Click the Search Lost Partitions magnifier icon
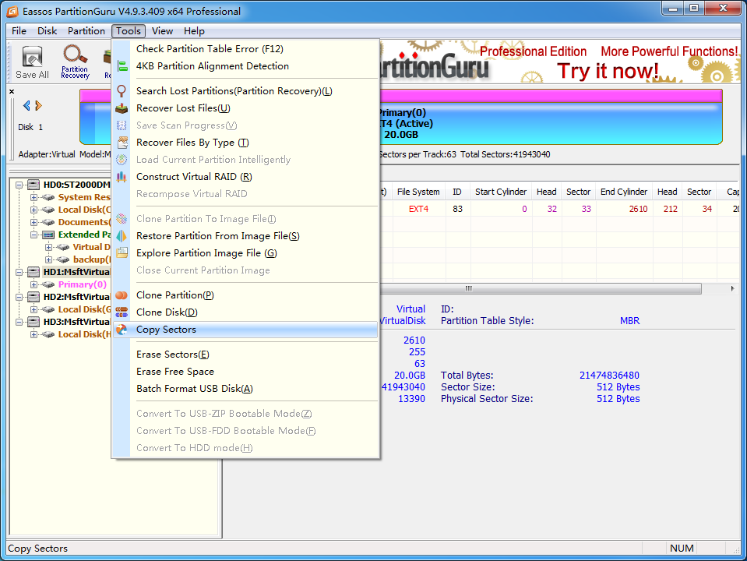 (122, 91)
